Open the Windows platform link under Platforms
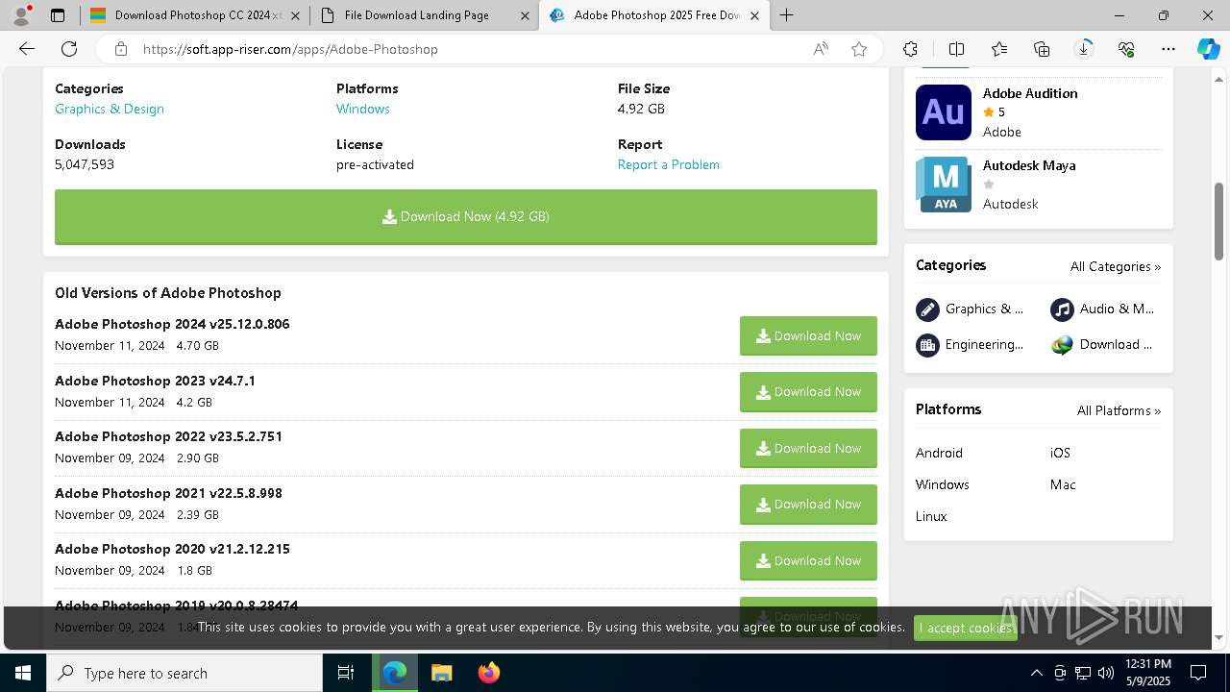This screenshot has height=692, width=1230. (x=363, y=109)
